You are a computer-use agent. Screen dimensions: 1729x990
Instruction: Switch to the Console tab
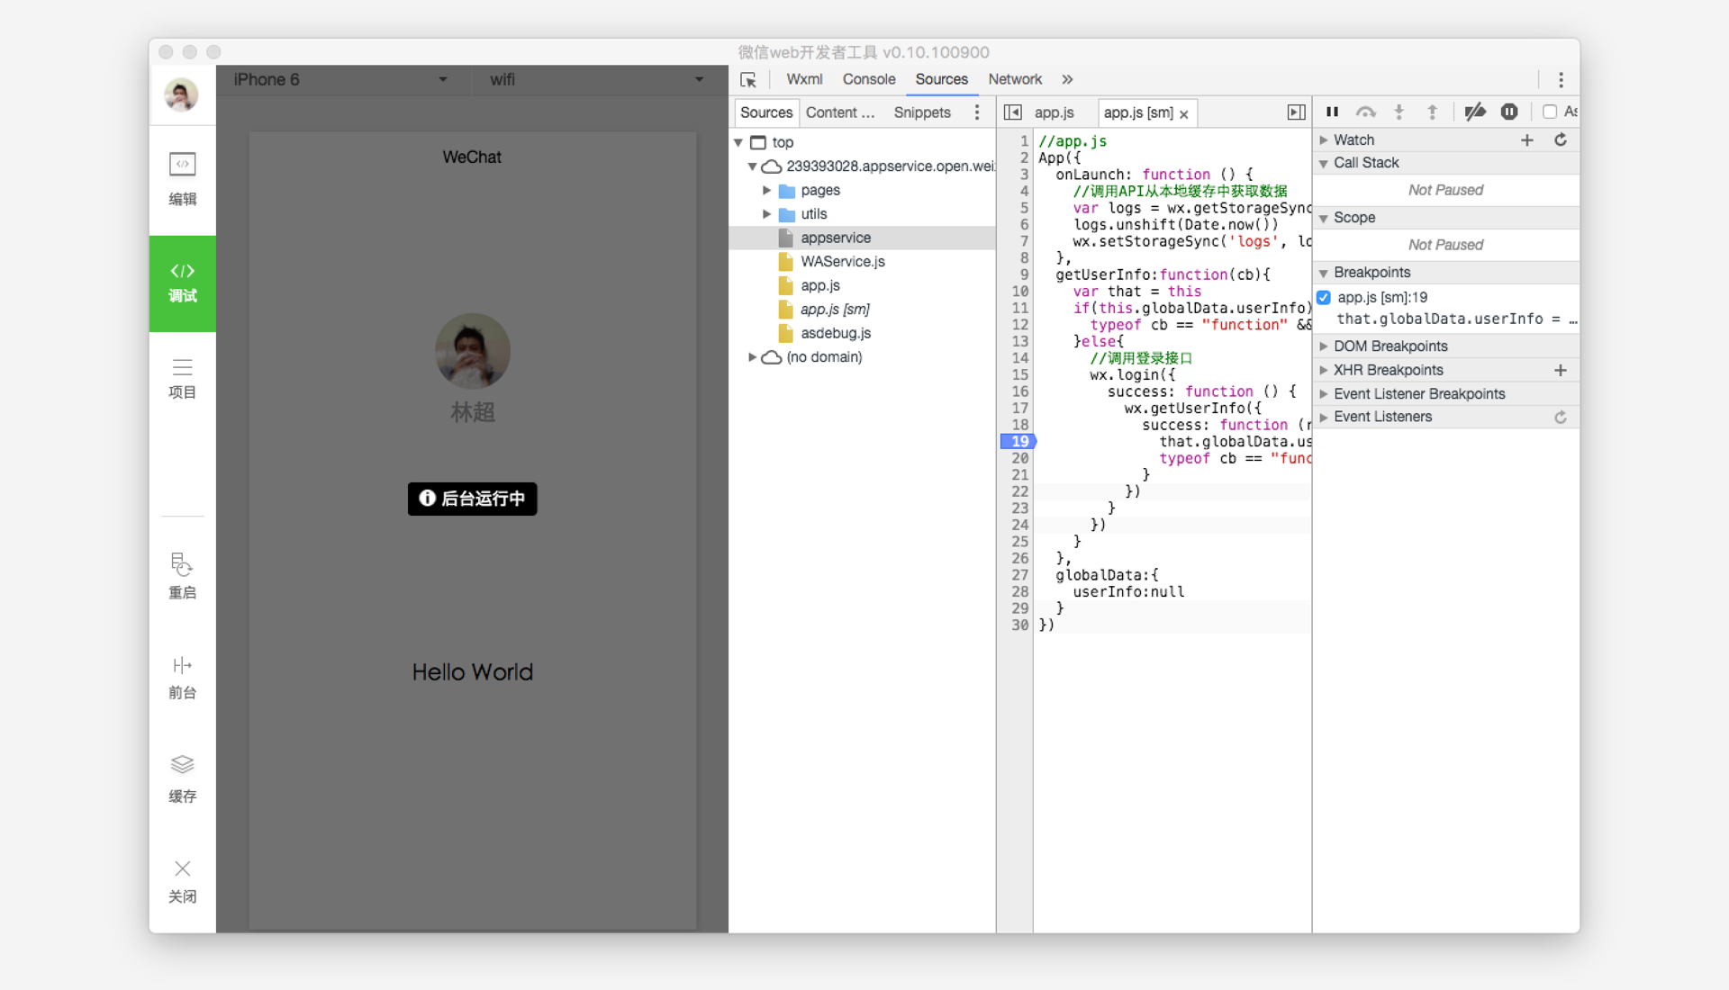pos(868,79)
